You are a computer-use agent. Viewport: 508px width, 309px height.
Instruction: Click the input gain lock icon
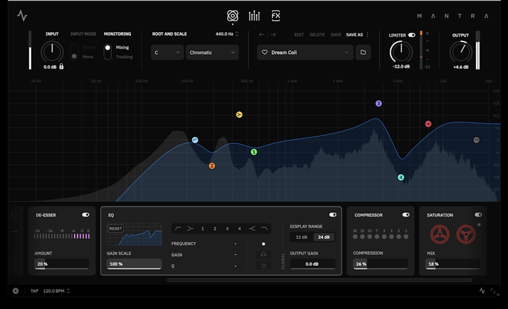point(62,67)
